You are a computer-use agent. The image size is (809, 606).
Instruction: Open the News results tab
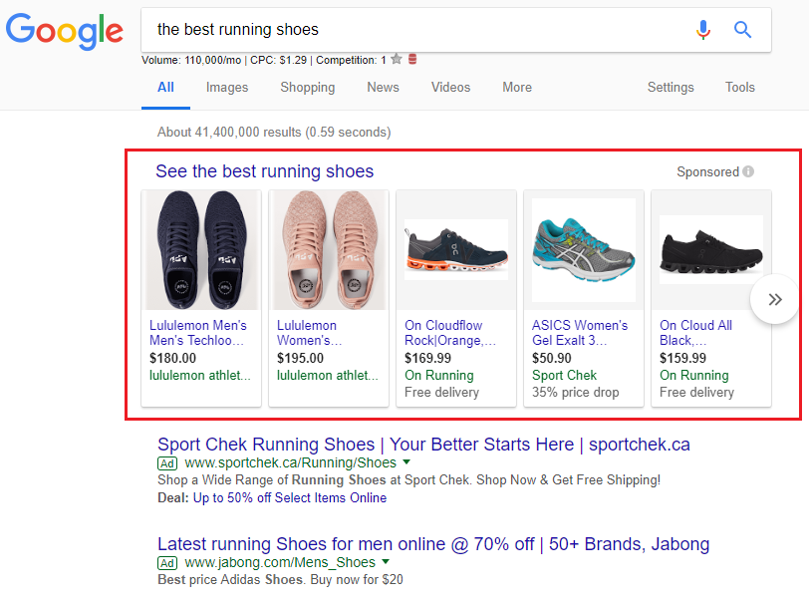(383, 88)
